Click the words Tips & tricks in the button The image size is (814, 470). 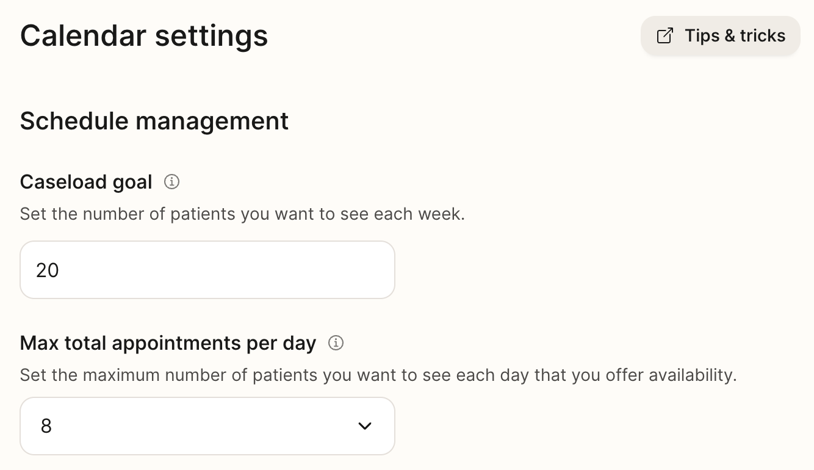(x=735, y=36)
